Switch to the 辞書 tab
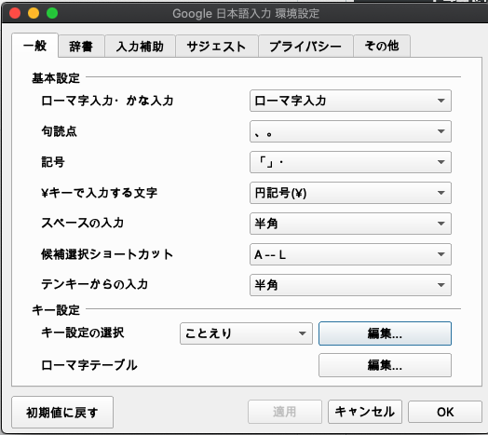 click(81, 47)
